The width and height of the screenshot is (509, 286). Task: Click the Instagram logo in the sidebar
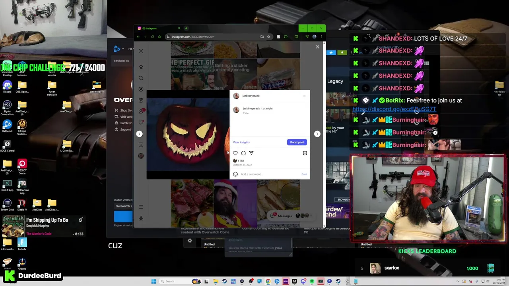point(141,51)
